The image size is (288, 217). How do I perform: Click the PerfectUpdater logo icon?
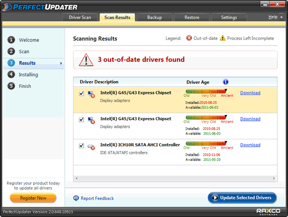click(x=7, y=7)
